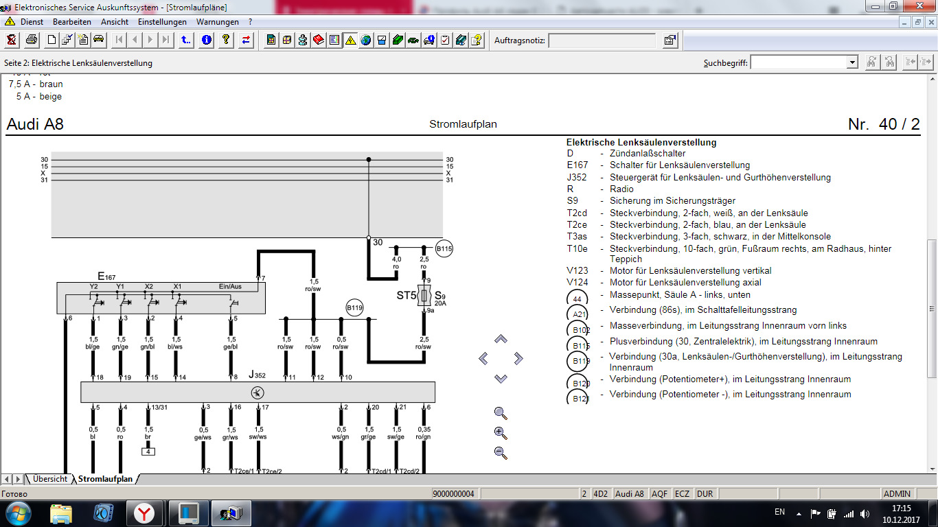Click the plain magnifier reset-zoom icon
This screenshot has width=938, height=527.
pos(501,413)
